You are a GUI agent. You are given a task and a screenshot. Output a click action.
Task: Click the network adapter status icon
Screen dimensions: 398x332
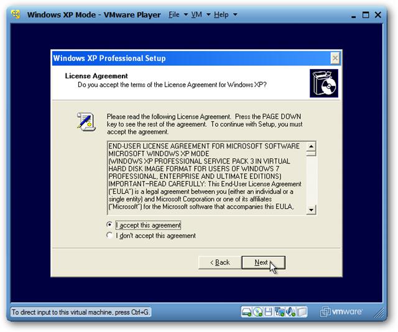[x=279, y=311]
